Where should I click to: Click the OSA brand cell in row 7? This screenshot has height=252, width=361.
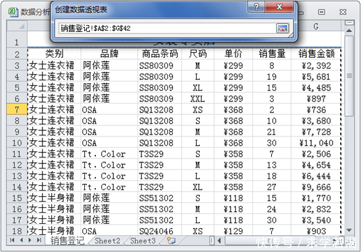pyautogui.click(x=109, y=110)
